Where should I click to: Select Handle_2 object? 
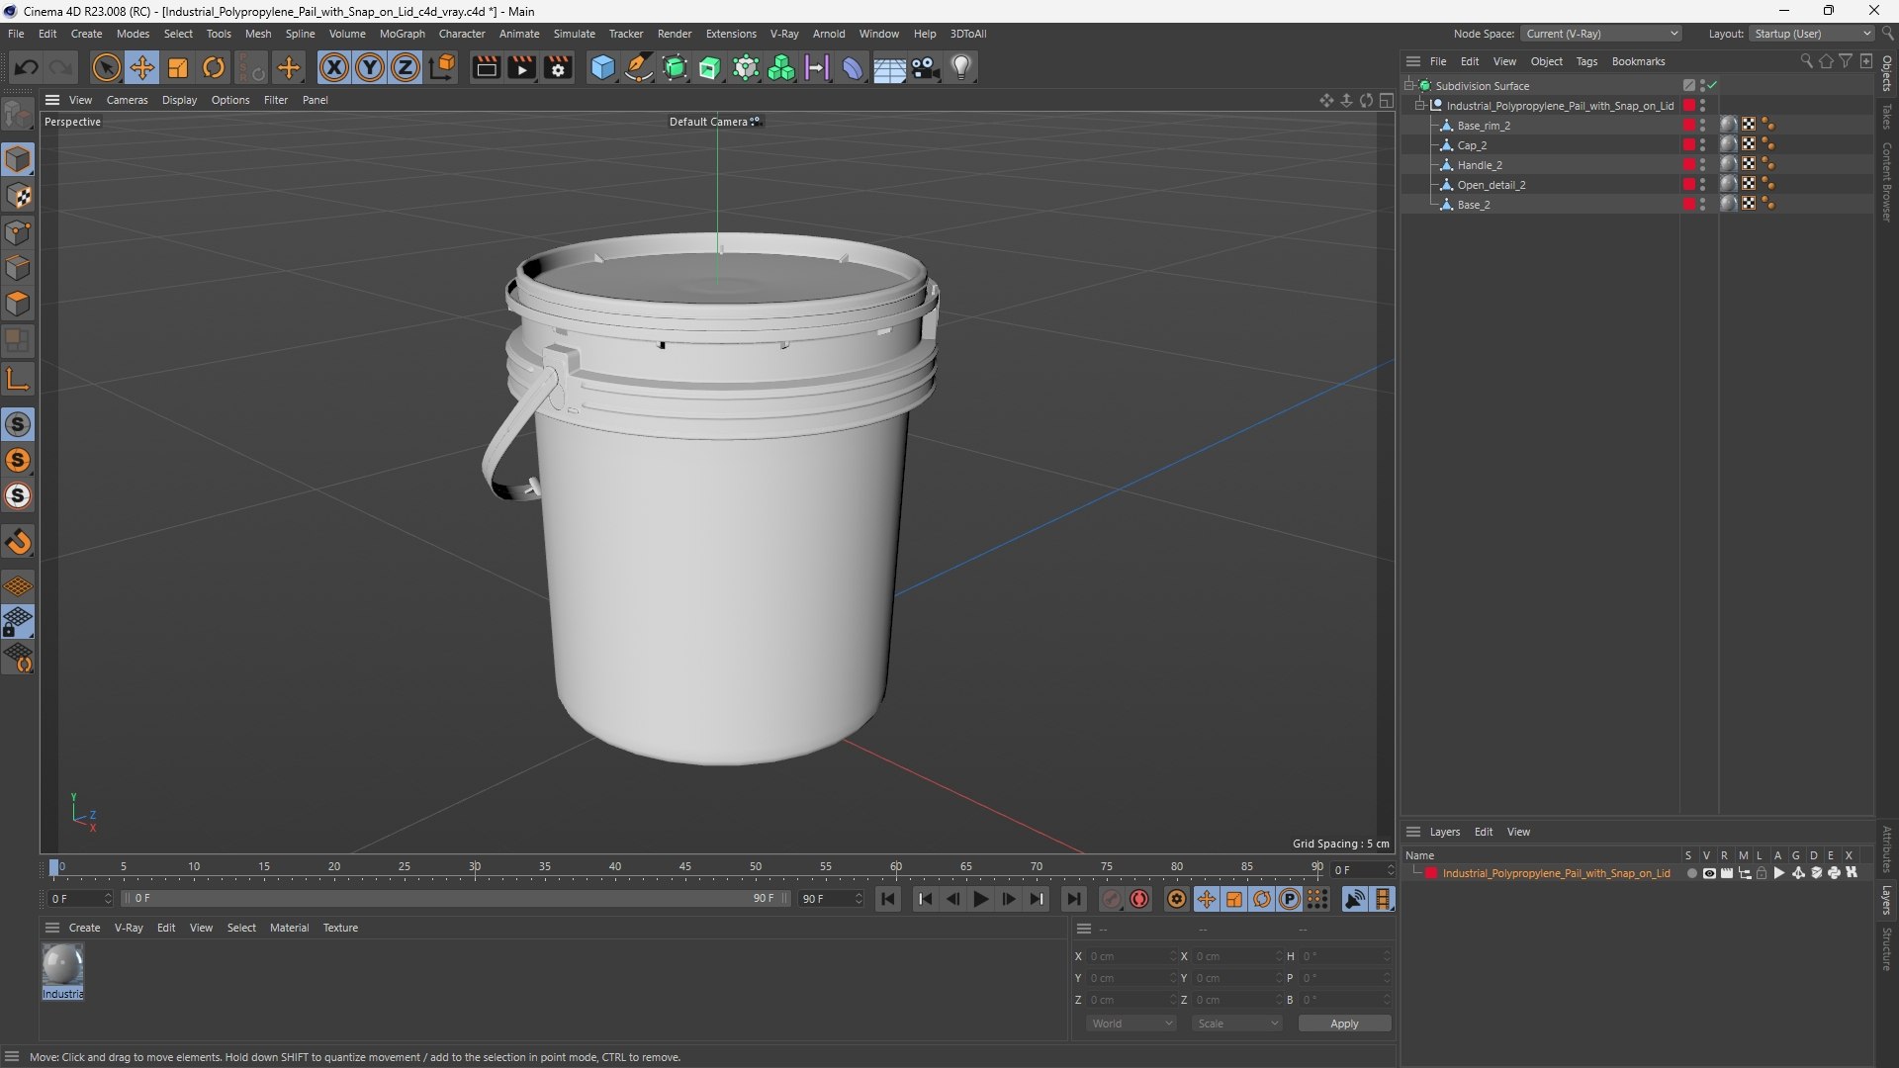(x=1480, y=165)
